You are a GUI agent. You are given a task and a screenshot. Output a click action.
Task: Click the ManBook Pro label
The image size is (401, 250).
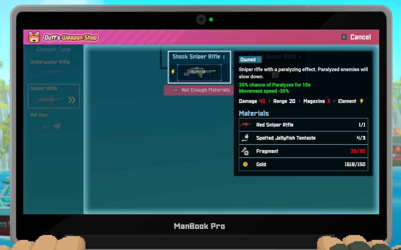(199, 226)
